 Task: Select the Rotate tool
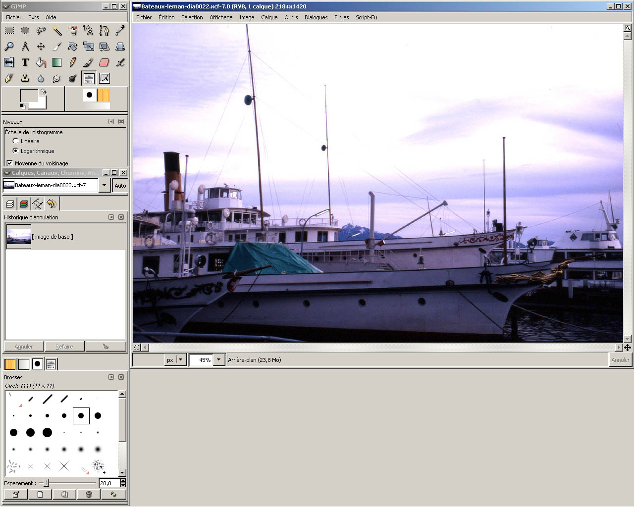tap(72, 47)
